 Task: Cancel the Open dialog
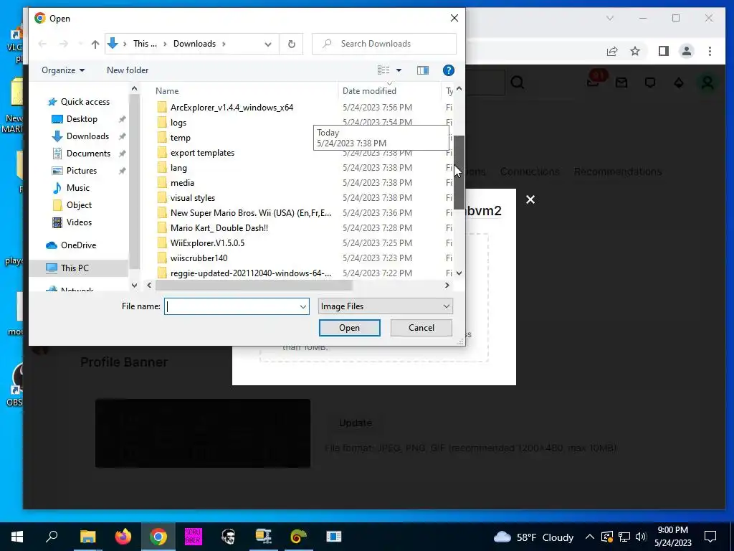tap(421, 328)
